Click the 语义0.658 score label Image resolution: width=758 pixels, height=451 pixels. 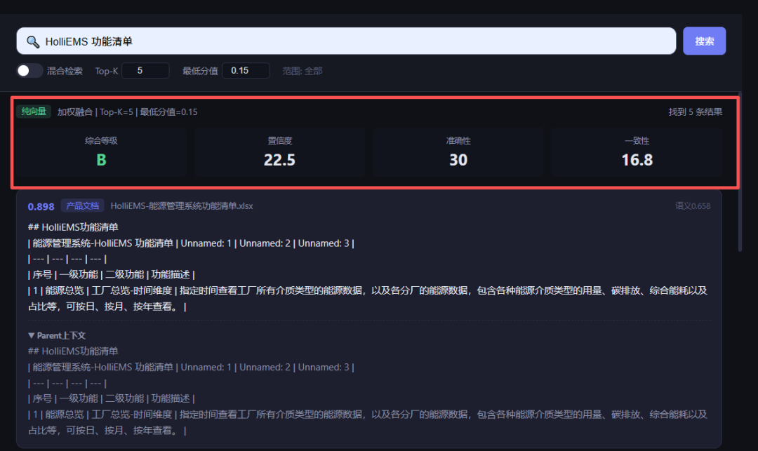[x=693, y=206]
